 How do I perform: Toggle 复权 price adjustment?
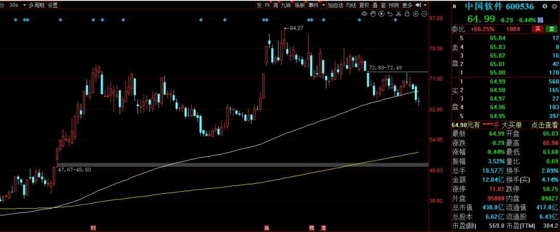364,5
